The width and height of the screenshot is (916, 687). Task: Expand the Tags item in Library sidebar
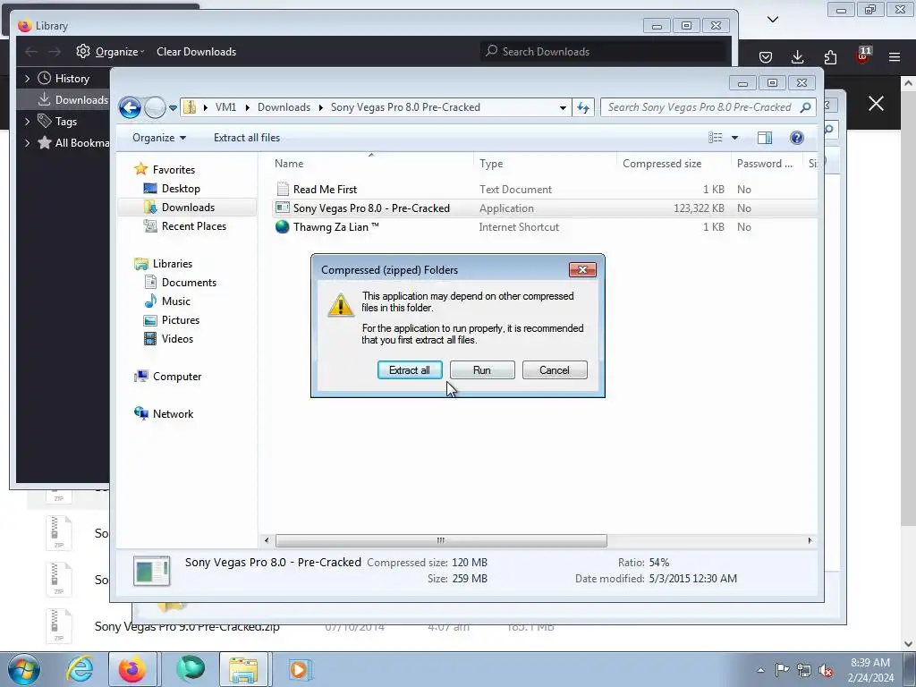(27, 121)
